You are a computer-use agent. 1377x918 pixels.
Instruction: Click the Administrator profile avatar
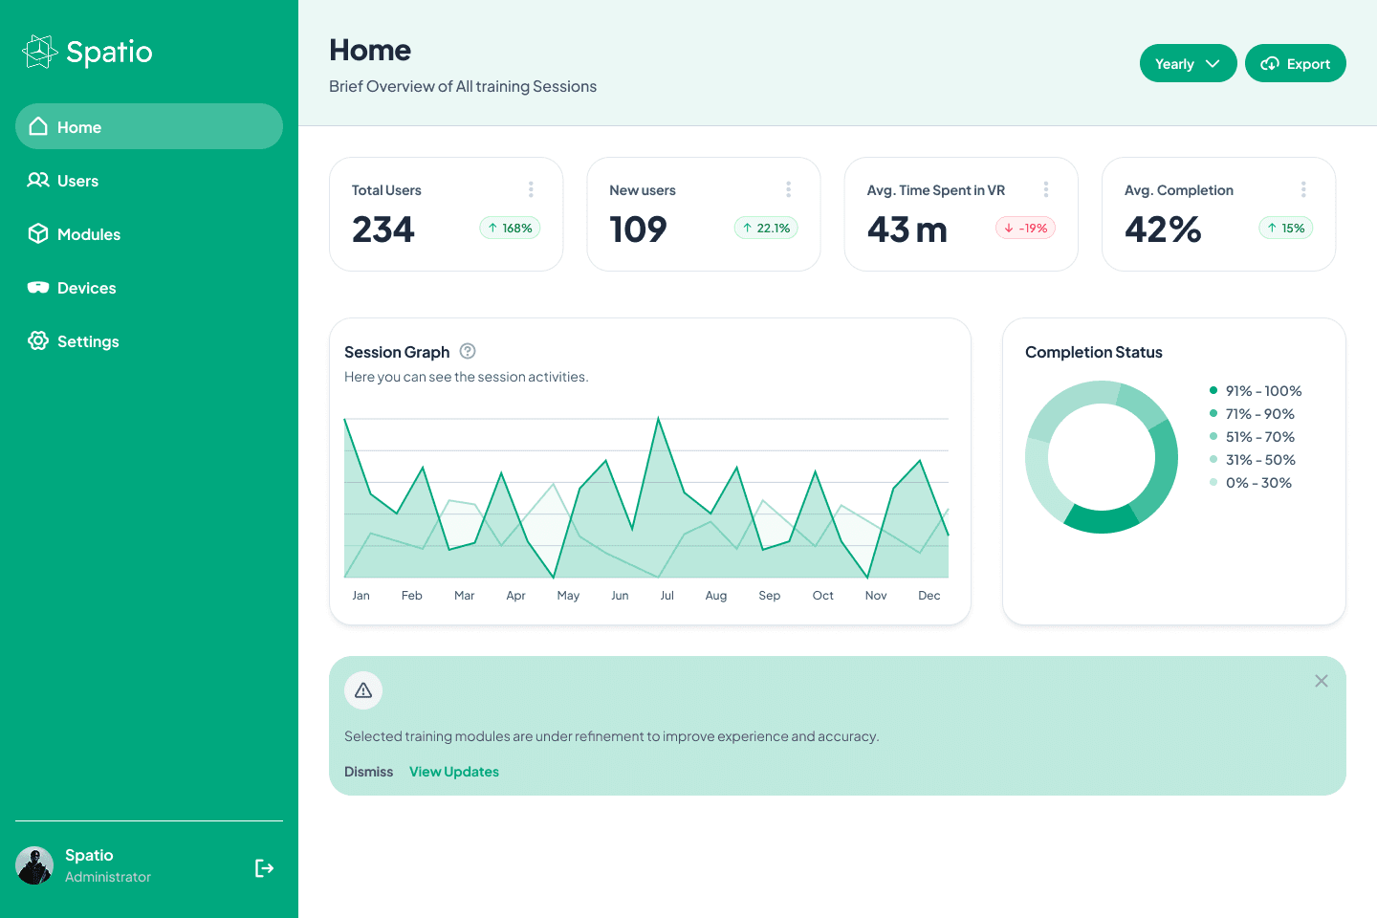pyautogui.click(x=33, y=864)
